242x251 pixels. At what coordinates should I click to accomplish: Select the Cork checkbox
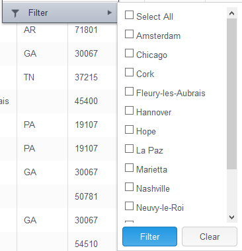(x=129, y=72)
